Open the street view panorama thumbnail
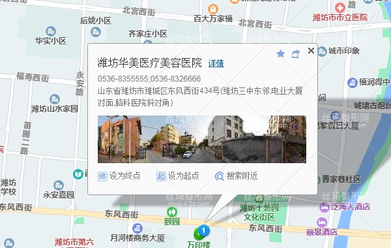 coord(202,139)
